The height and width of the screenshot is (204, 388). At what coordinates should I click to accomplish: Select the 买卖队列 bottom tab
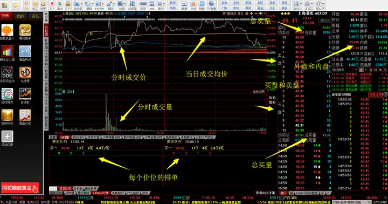click(65, 189)
